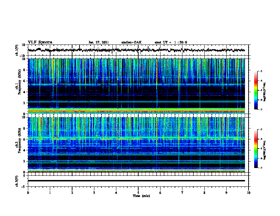
Task: Click the ch.3 flat voltage line
Action: (136, 181)
